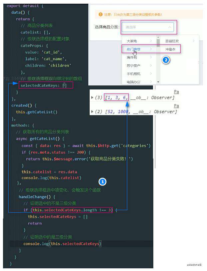Image resolution: width=207 pixels, height=271 pixels.
Task: Select 电脑办公 in the category menu
Action: (133, 82)
